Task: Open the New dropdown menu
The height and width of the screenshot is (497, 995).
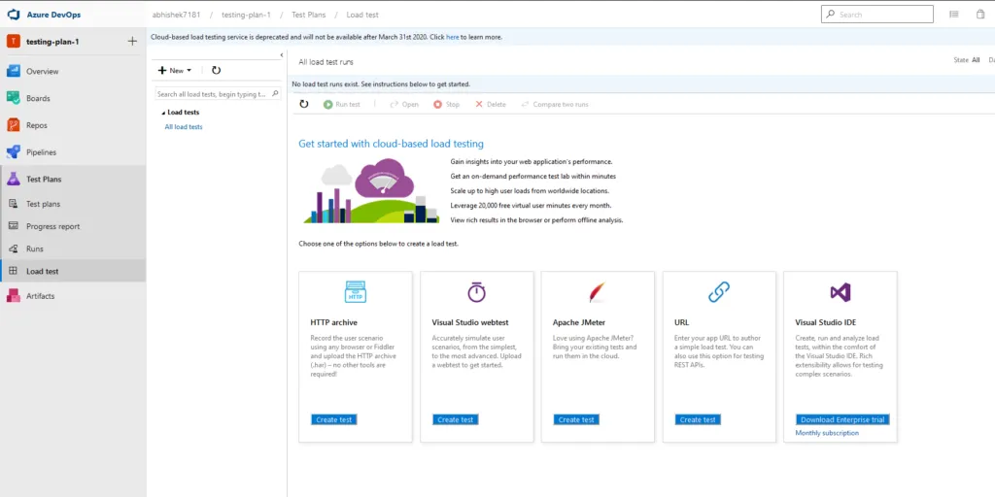Action: click(175, 70)
